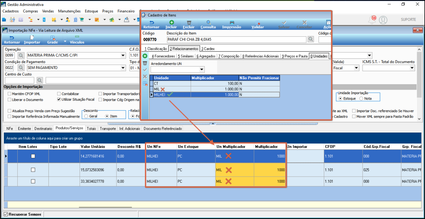The width and height of the screenshot is (425, 219).
Task: Click Validar in Cadastro de Itens toolbar
Action: [x=258, y=24]
